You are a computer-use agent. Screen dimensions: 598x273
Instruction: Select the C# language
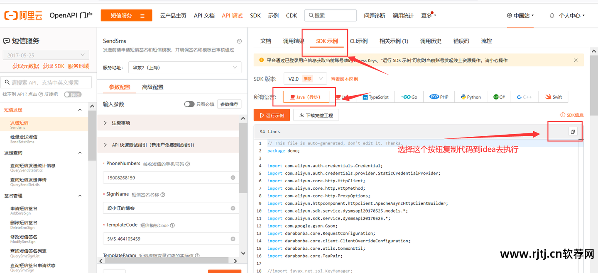pyautogui.click(x=499, y=97)
